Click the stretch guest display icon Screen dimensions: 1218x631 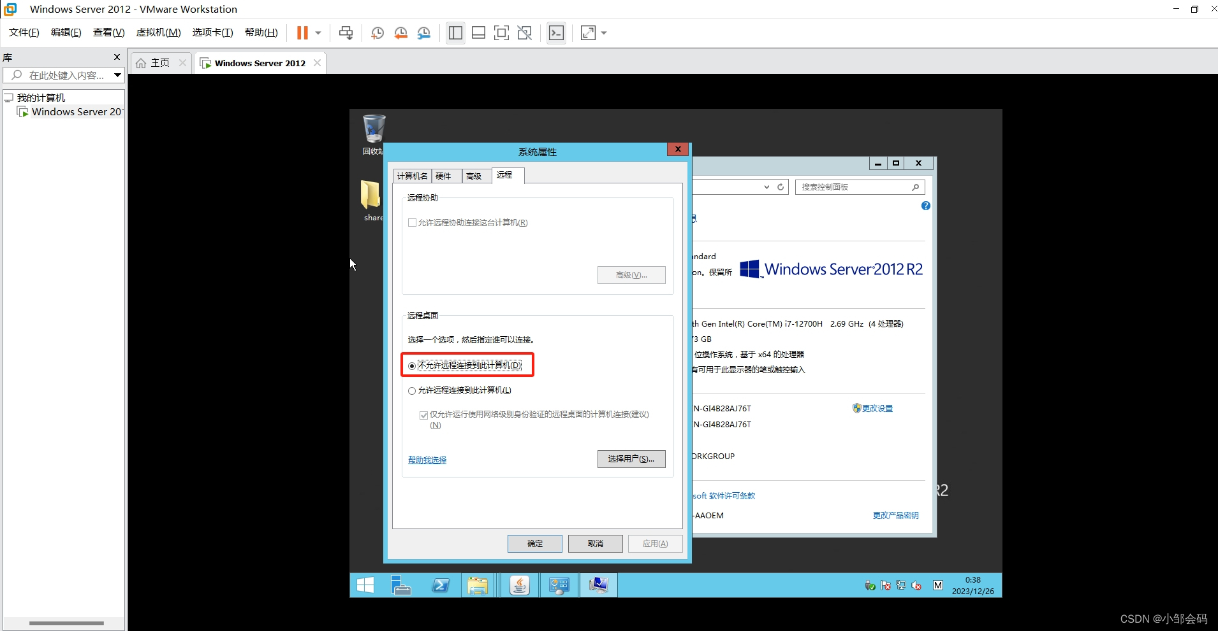(x=588, y=32)
